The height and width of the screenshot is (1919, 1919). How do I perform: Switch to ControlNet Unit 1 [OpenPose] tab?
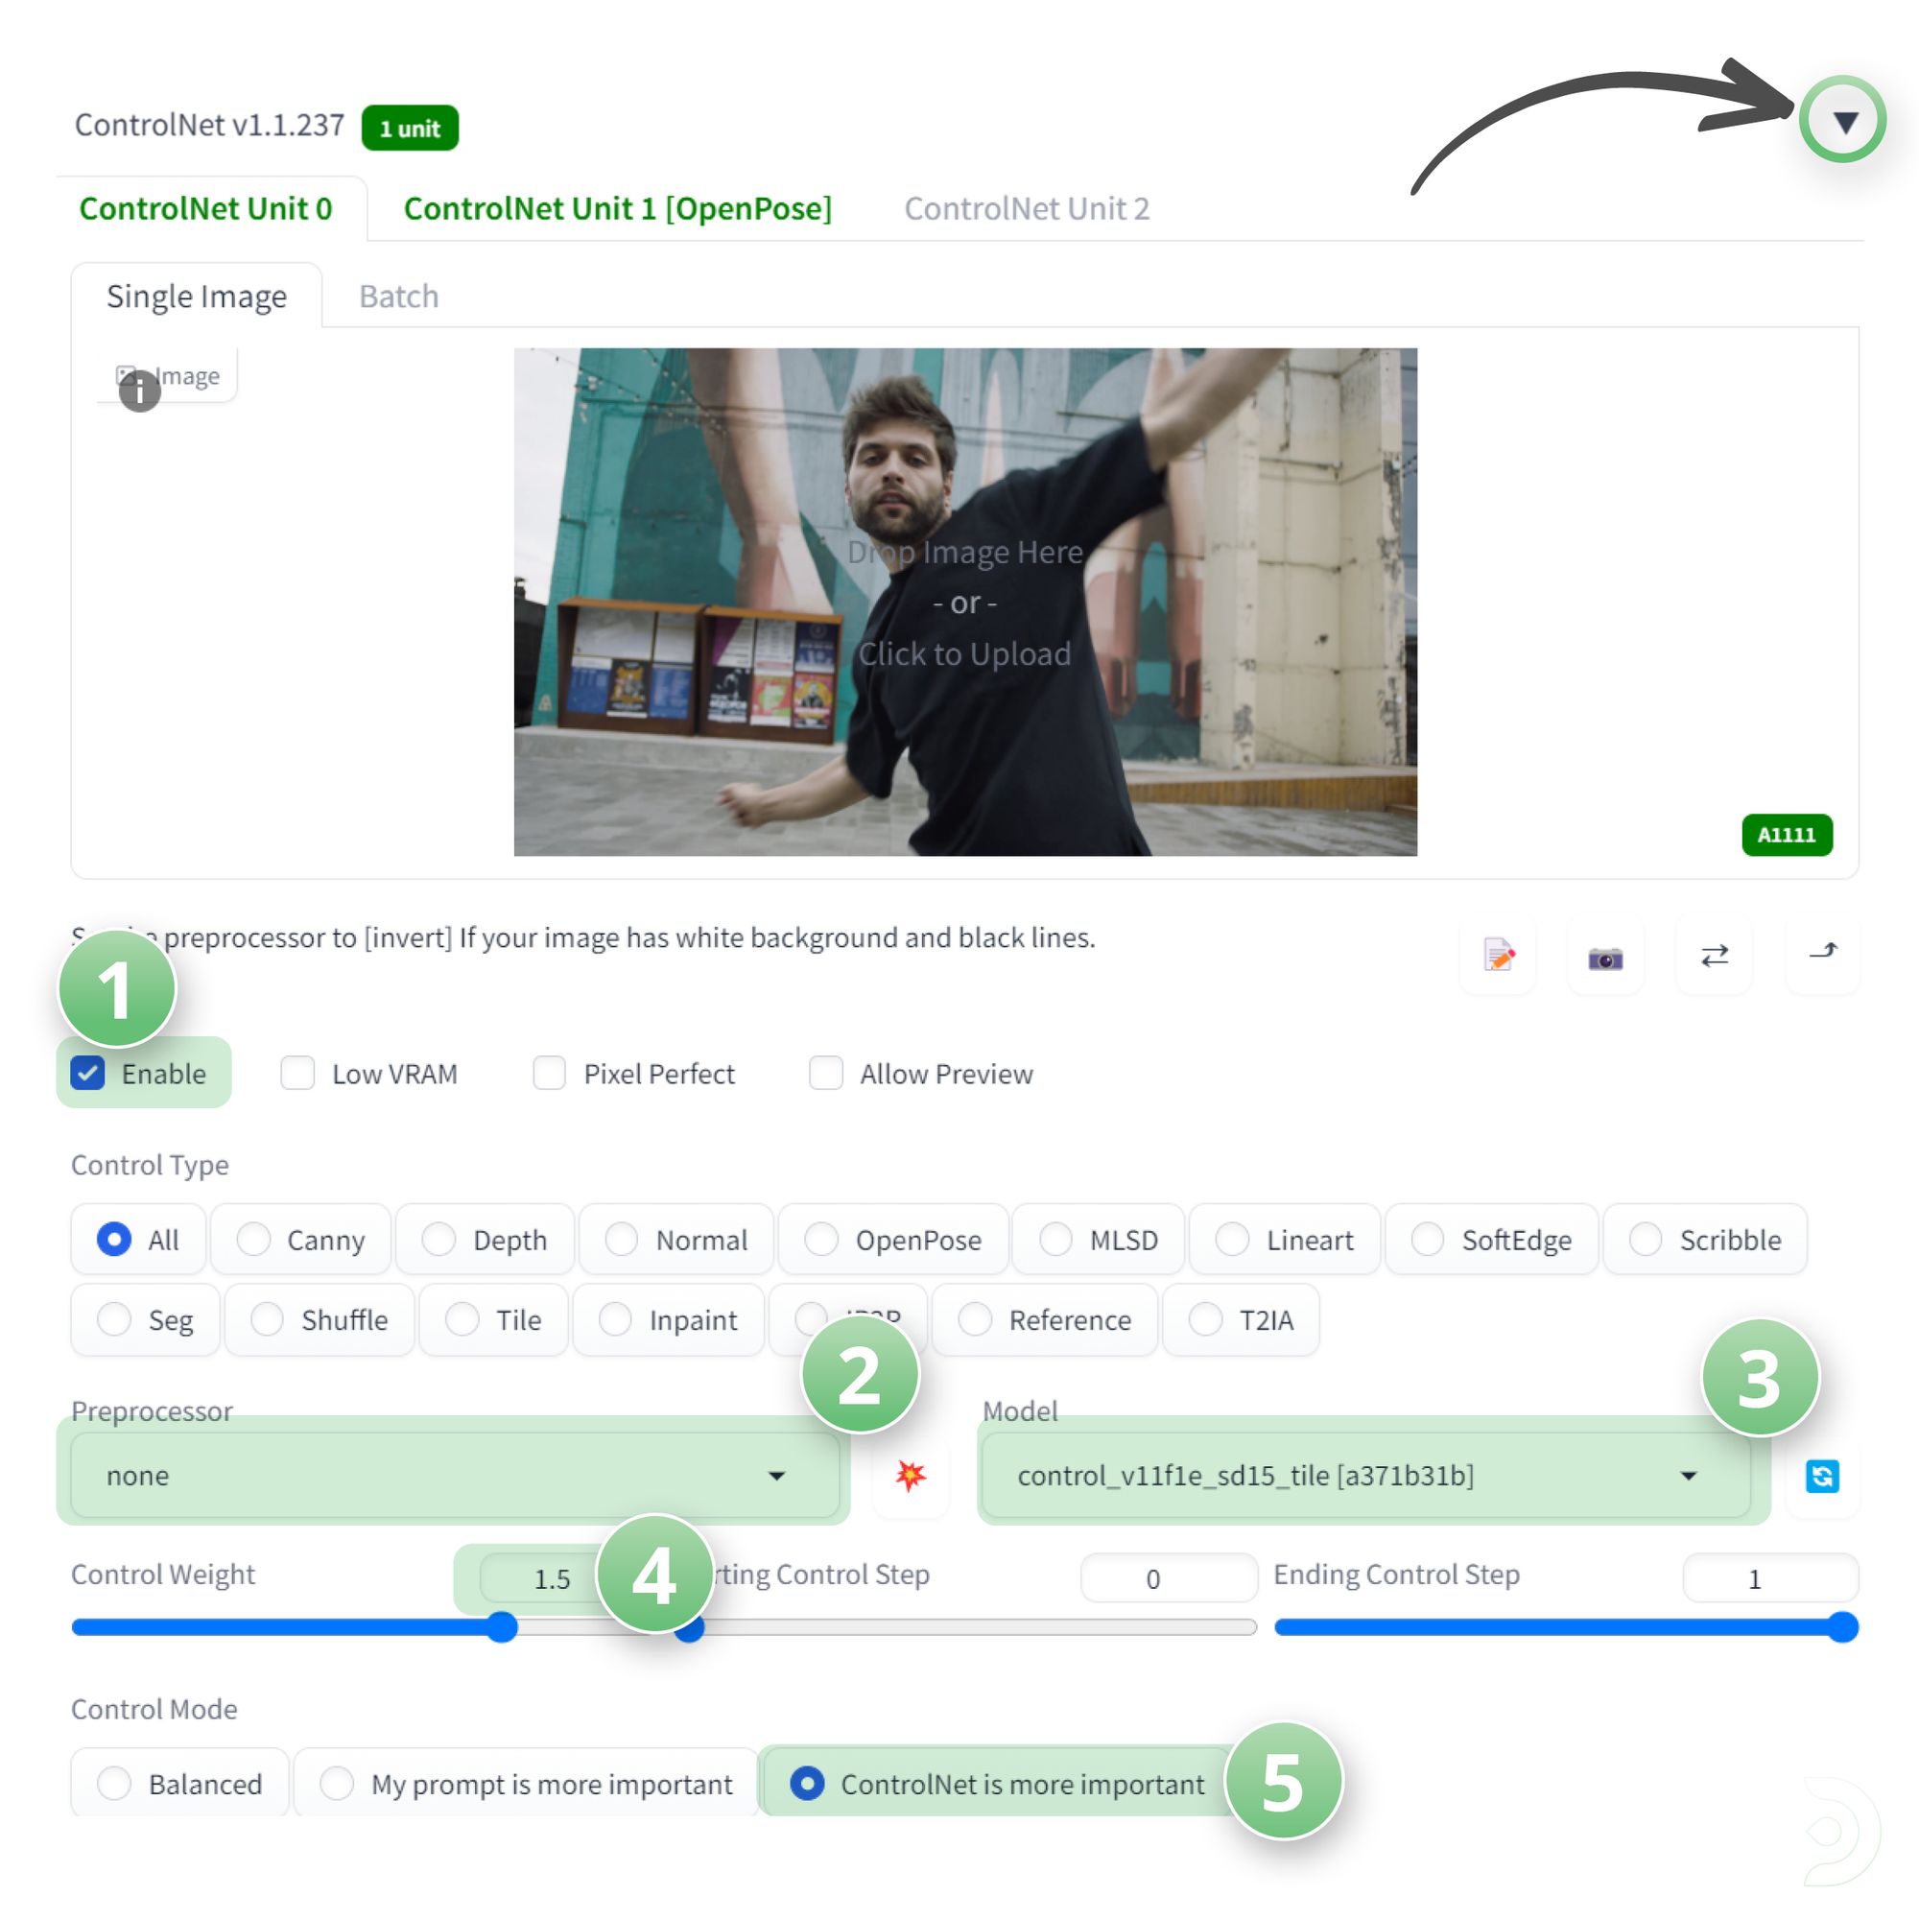(x=617, y=208)
